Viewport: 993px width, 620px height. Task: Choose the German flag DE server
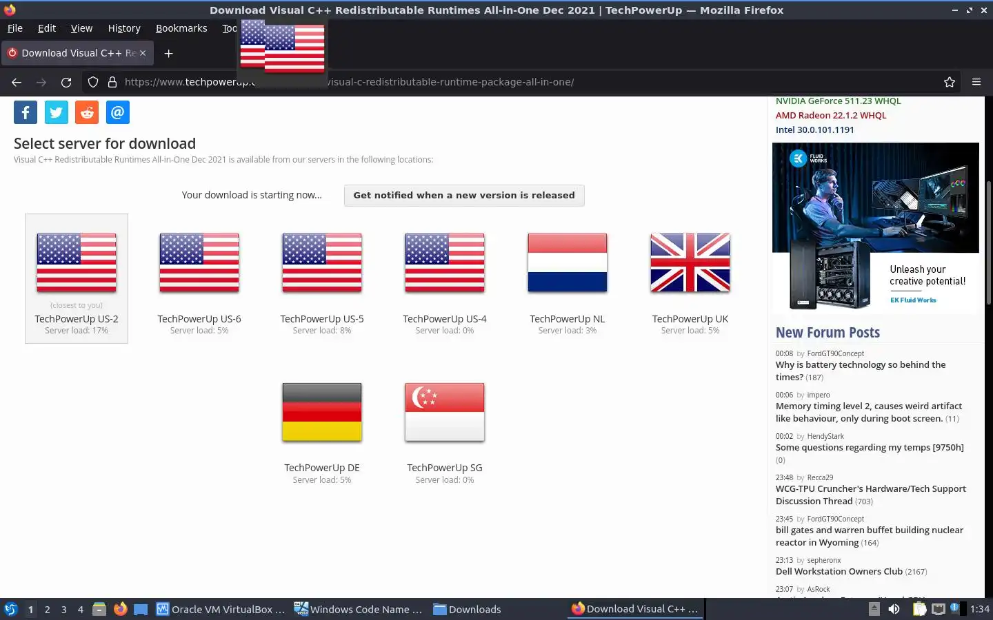322,412
